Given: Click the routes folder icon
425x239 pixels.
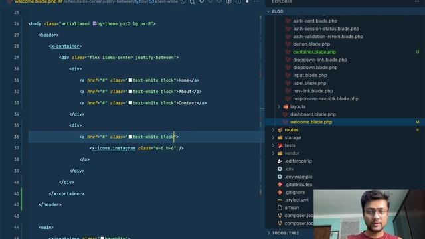Looking at the screenshot, I should point(280,130).
